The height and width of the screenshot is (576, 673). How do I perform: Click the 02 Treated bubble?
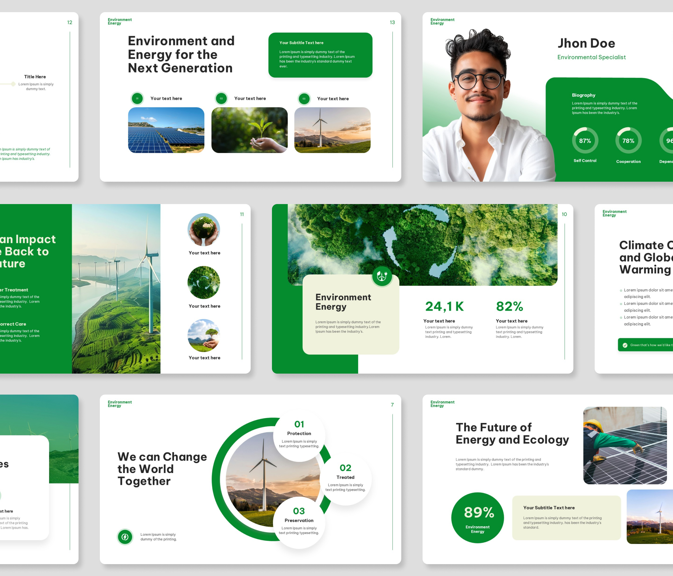click(345, 479)
